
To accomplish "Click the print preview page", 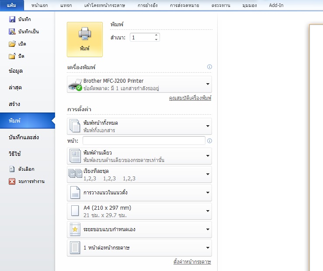I will 316,148.
